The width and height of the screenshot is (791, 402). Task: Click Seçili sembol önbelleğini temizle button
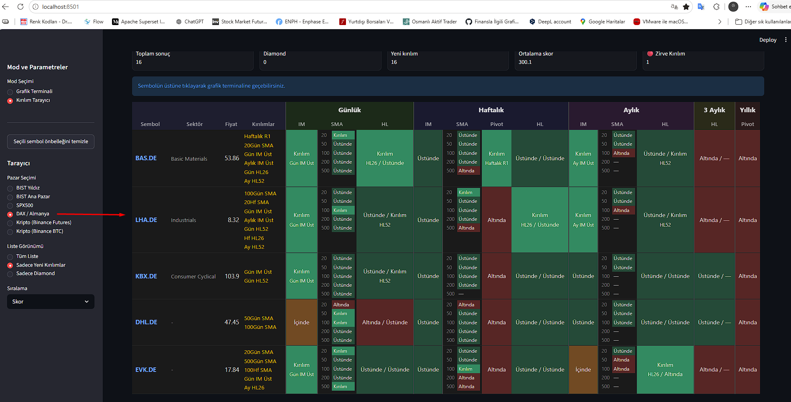(51, 142)
